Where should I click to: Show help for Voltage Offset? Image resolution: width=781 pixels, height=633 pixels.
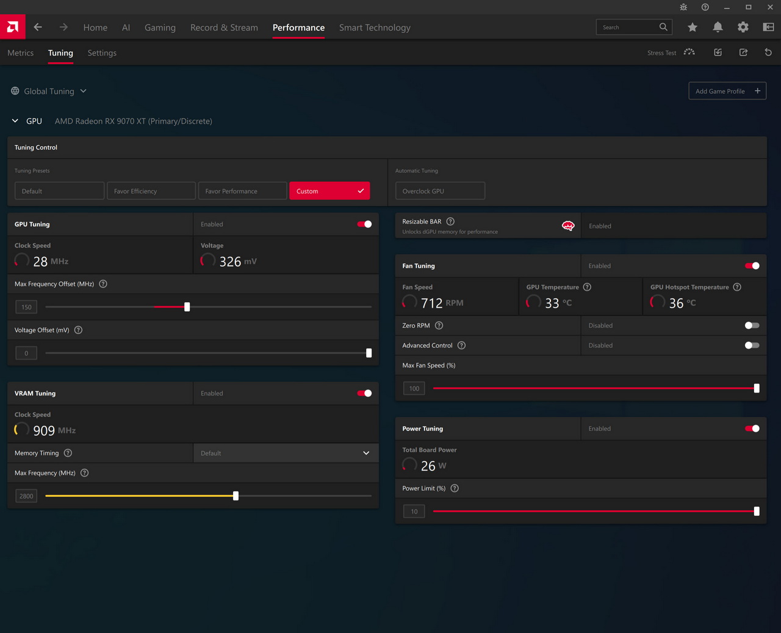pos(78,330)
